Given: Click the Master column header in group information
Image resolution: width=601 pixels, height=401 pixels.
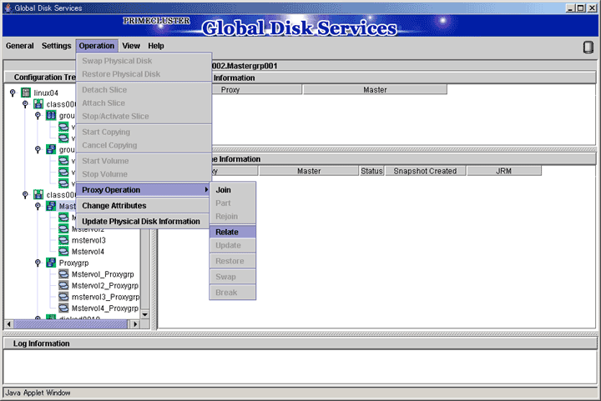Looking at the screenshot, I should 375,89.
